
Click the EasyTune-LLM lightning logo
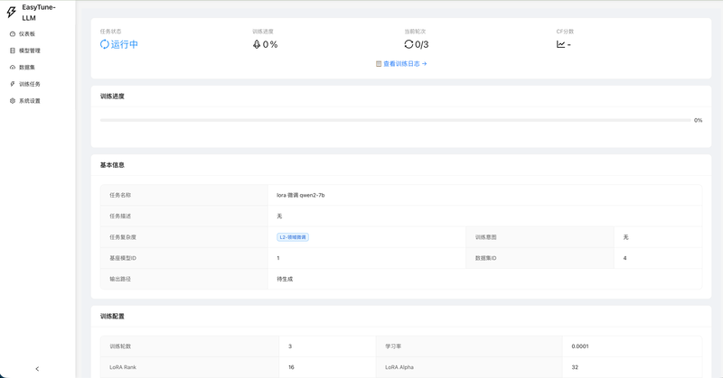(x=12, y=13)
